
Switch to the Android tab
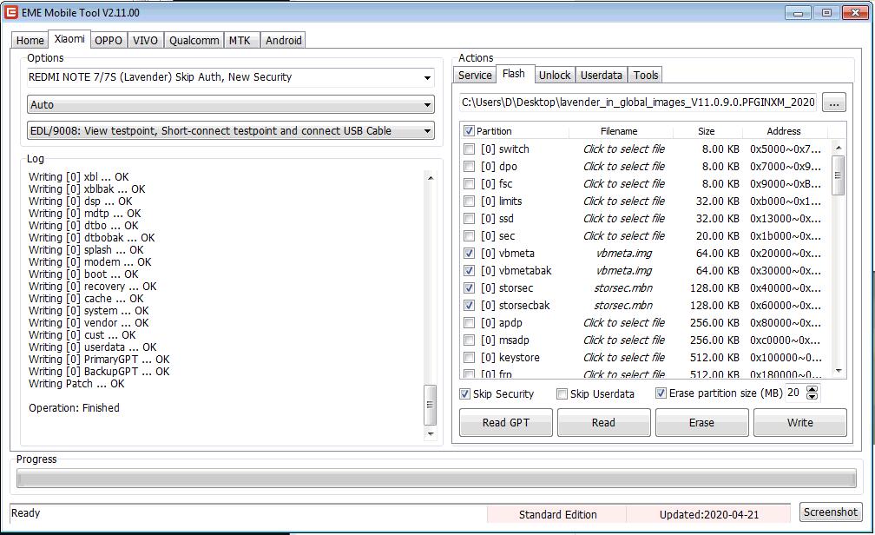click(284, 40)
